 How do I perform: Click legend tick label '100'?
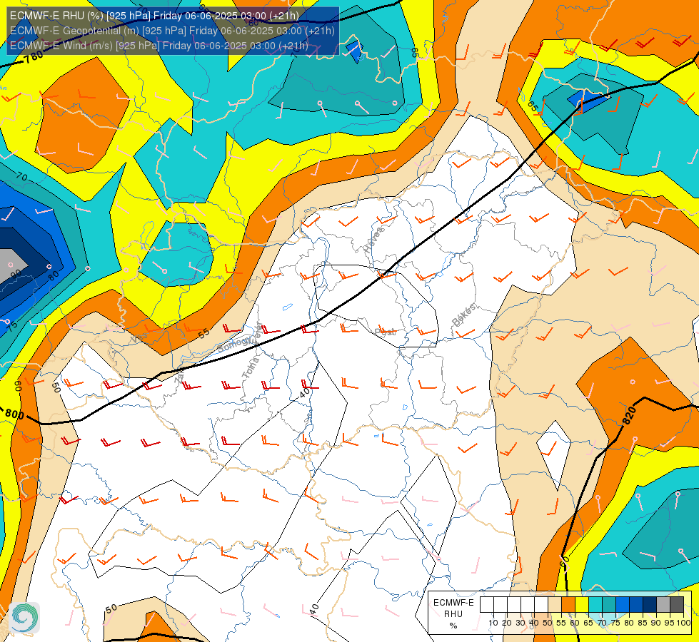684,623
